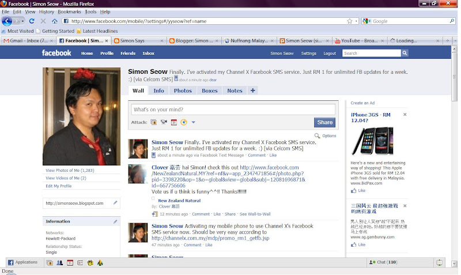Image resolution: width=461 pixels, height=275 pixels.
Task: Like the iPhone 3GS ad thumbs-up
Action: click(353, 191)
